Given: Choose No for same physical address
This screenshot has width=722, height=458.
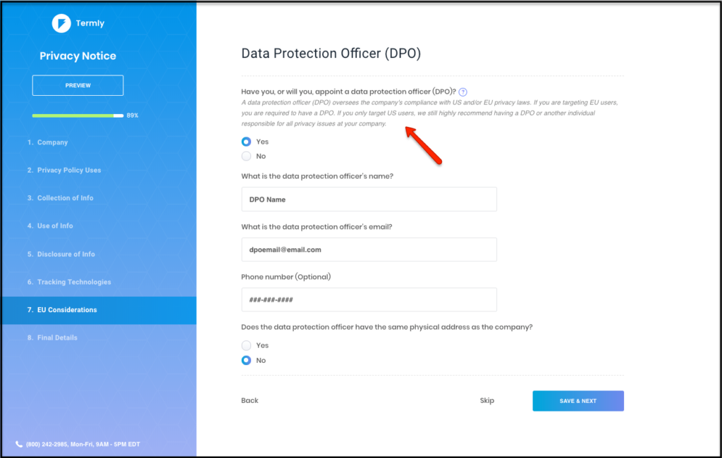Looking at the screenshot, I should [x=246, y=360].
